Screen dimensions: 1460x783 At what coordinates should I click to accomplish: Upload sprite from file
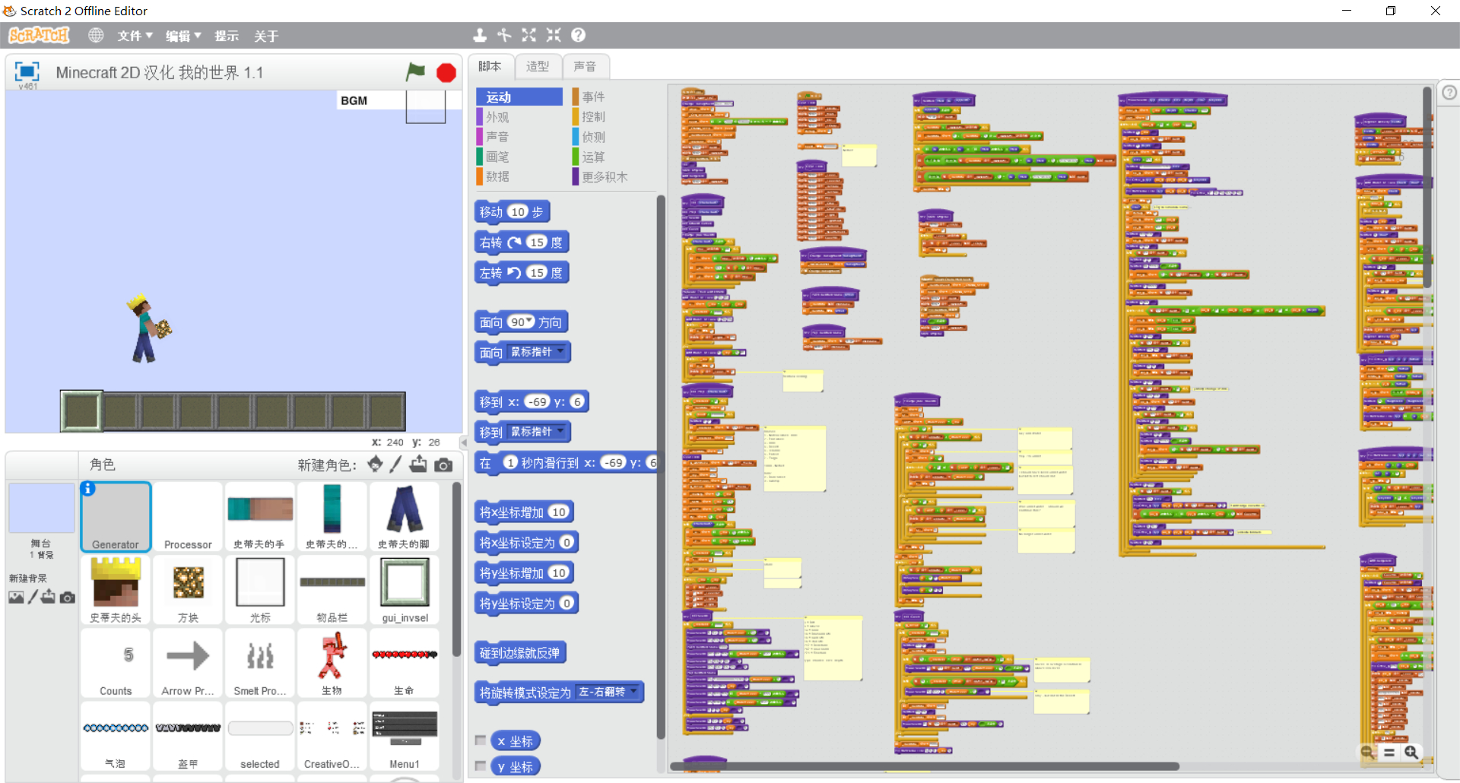point(418,464)
